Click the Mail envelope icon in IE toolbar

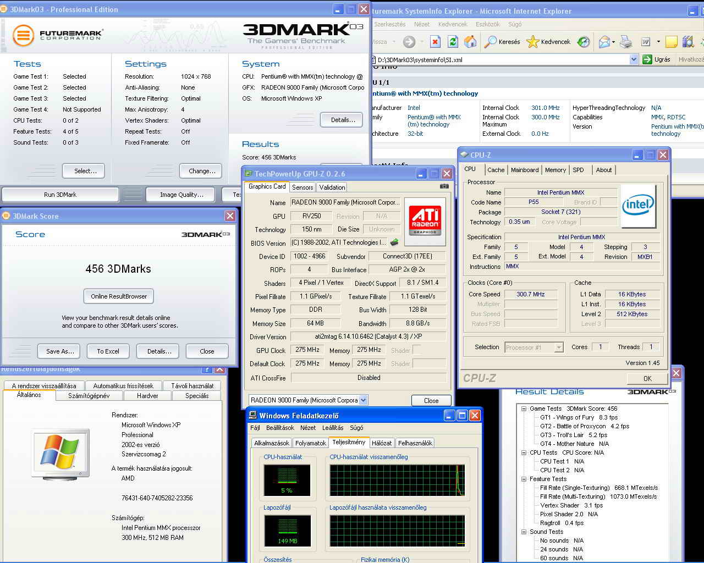pos(604,42)
